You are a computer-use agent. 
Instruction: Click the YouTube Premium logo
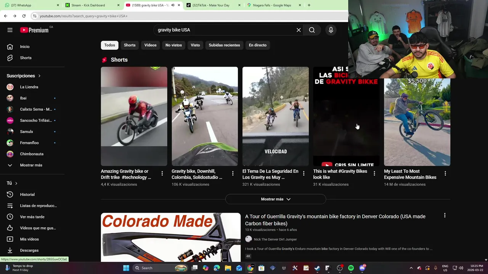coord(34,30)
